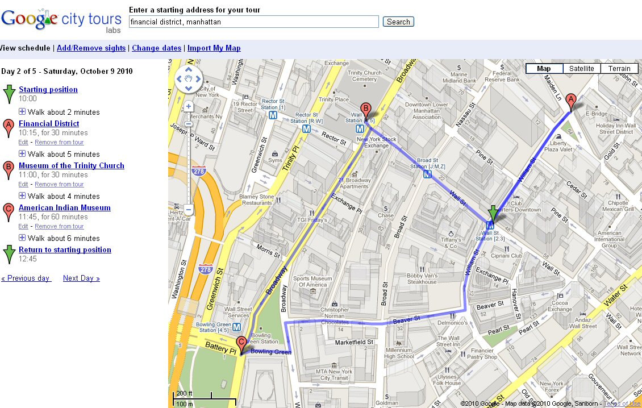
Task: Enable Terrain view
Action: (x=619, y=68)
